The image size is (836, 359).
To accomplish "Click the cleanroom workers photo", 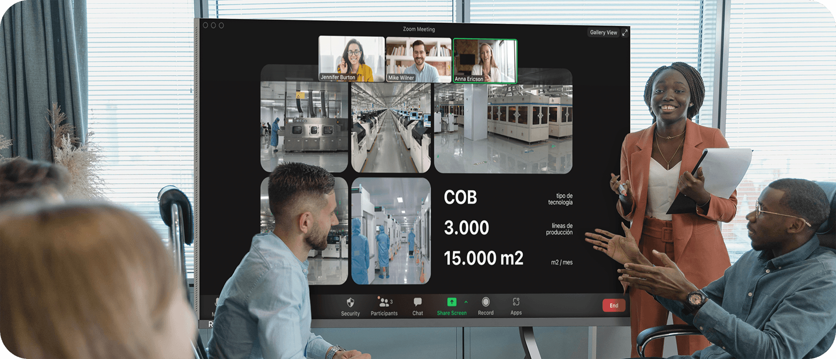I will pyautogui.click(x=391, y=231).
